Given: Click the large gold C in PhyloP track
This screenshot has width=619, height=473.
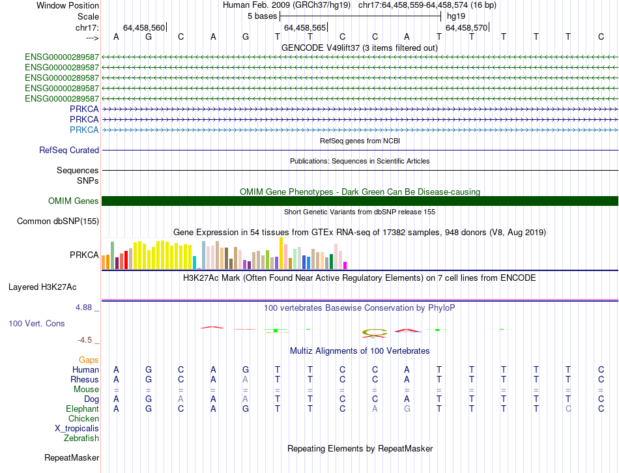Looking at the screenshot, I should tap(374, 333).
